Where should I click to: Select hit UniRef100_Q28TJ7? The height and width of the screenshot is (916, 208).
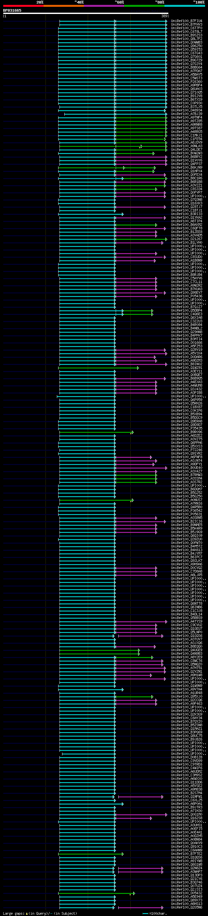click(186, 207)
